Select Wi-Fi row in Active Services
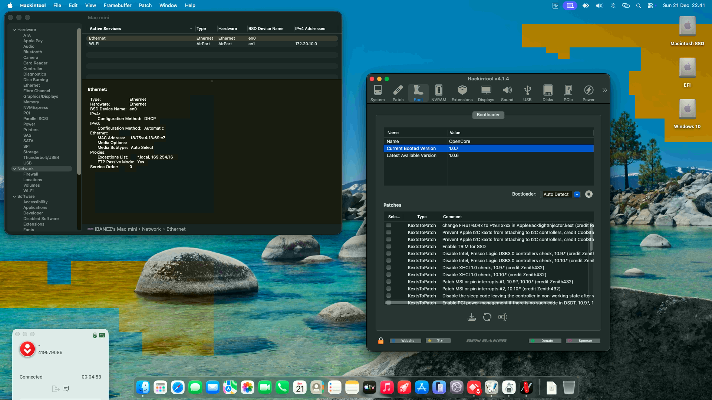The width and height of the screenshot is (712, 400). pos(212,44)
